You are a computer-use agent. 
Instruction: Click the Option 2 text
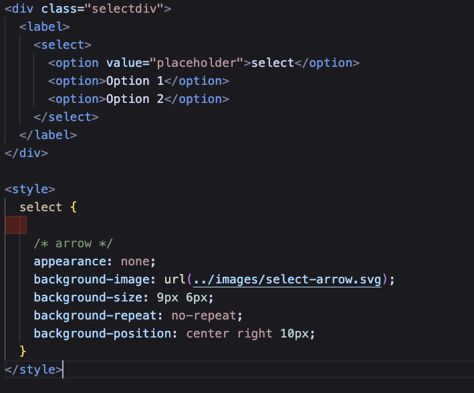click(x=135, y=99)
